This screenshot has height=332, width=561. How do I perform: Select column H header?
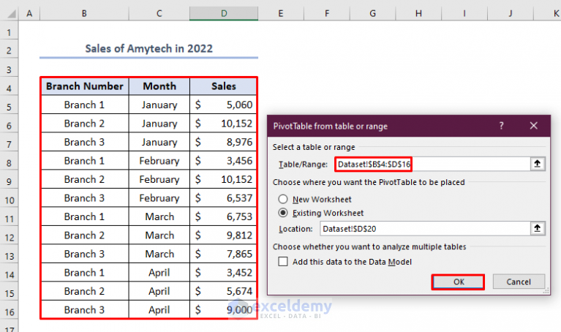418,14
